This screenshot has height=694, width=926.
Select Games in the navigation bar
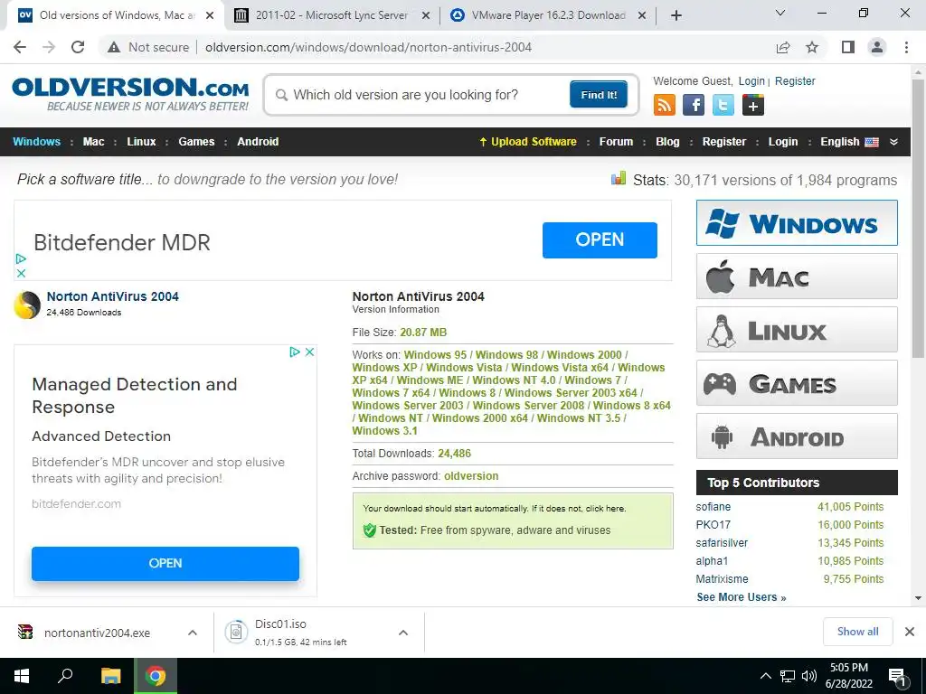196,142
